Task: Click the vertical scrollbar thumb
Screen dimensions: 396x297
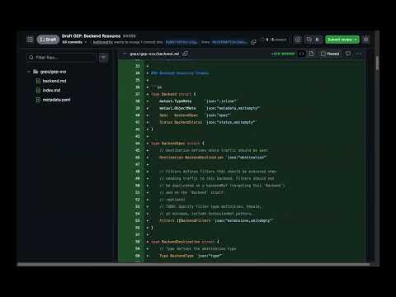Action: pyautogui.click(x=377, y=63)
